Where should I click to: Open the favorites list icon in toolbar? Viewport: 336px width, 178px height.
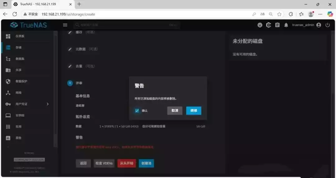pos(301,14)
